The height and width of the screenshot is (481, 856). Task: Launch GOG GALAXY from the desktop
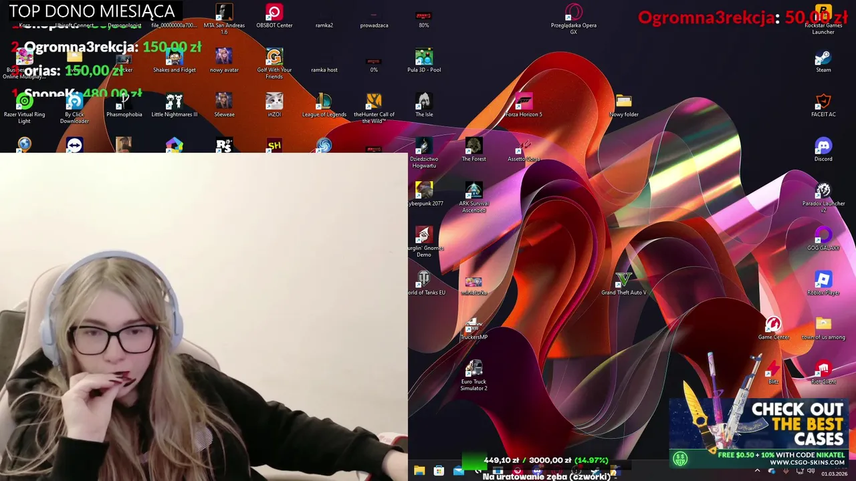point(823,239)
